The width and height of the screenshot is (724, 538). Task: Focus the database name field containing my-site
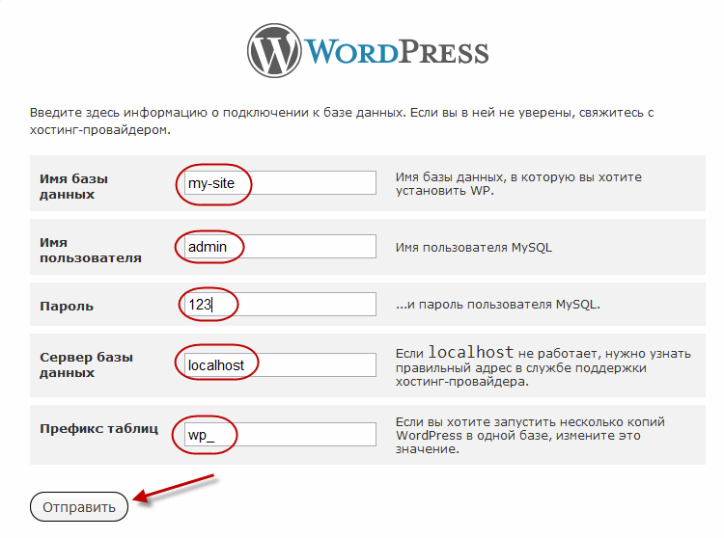280,183
